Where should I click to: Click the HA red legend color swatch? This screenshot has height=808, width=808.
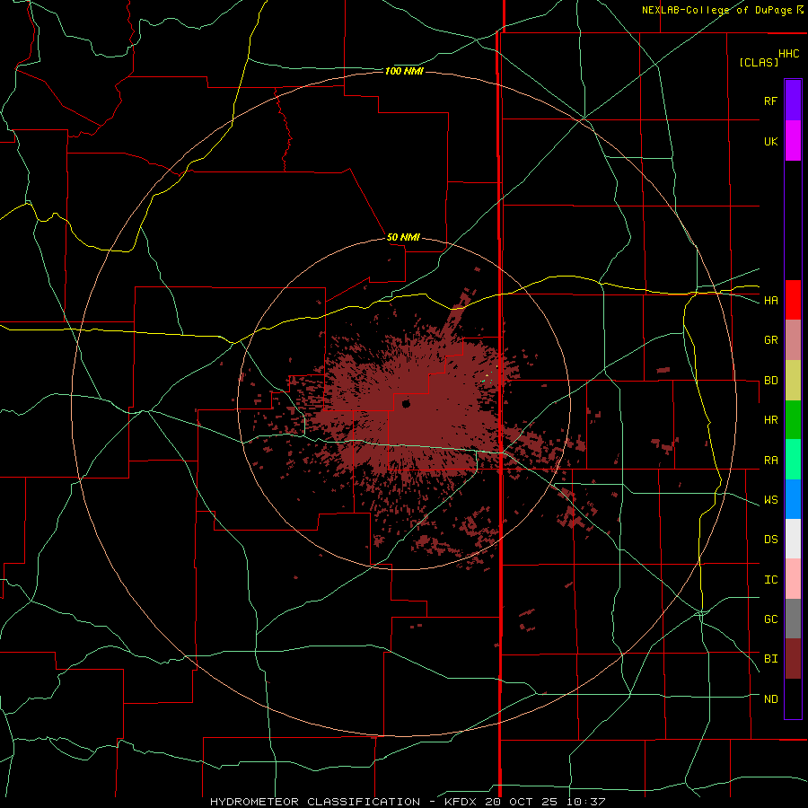[x=793, y=300]
